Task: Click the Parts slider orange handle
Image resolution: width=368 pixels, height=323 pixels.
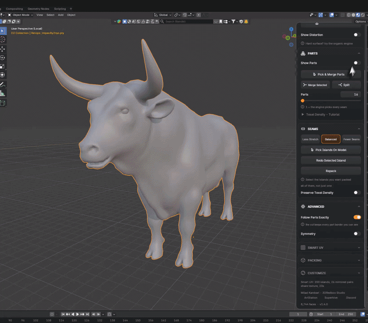Action: point(303,101)
